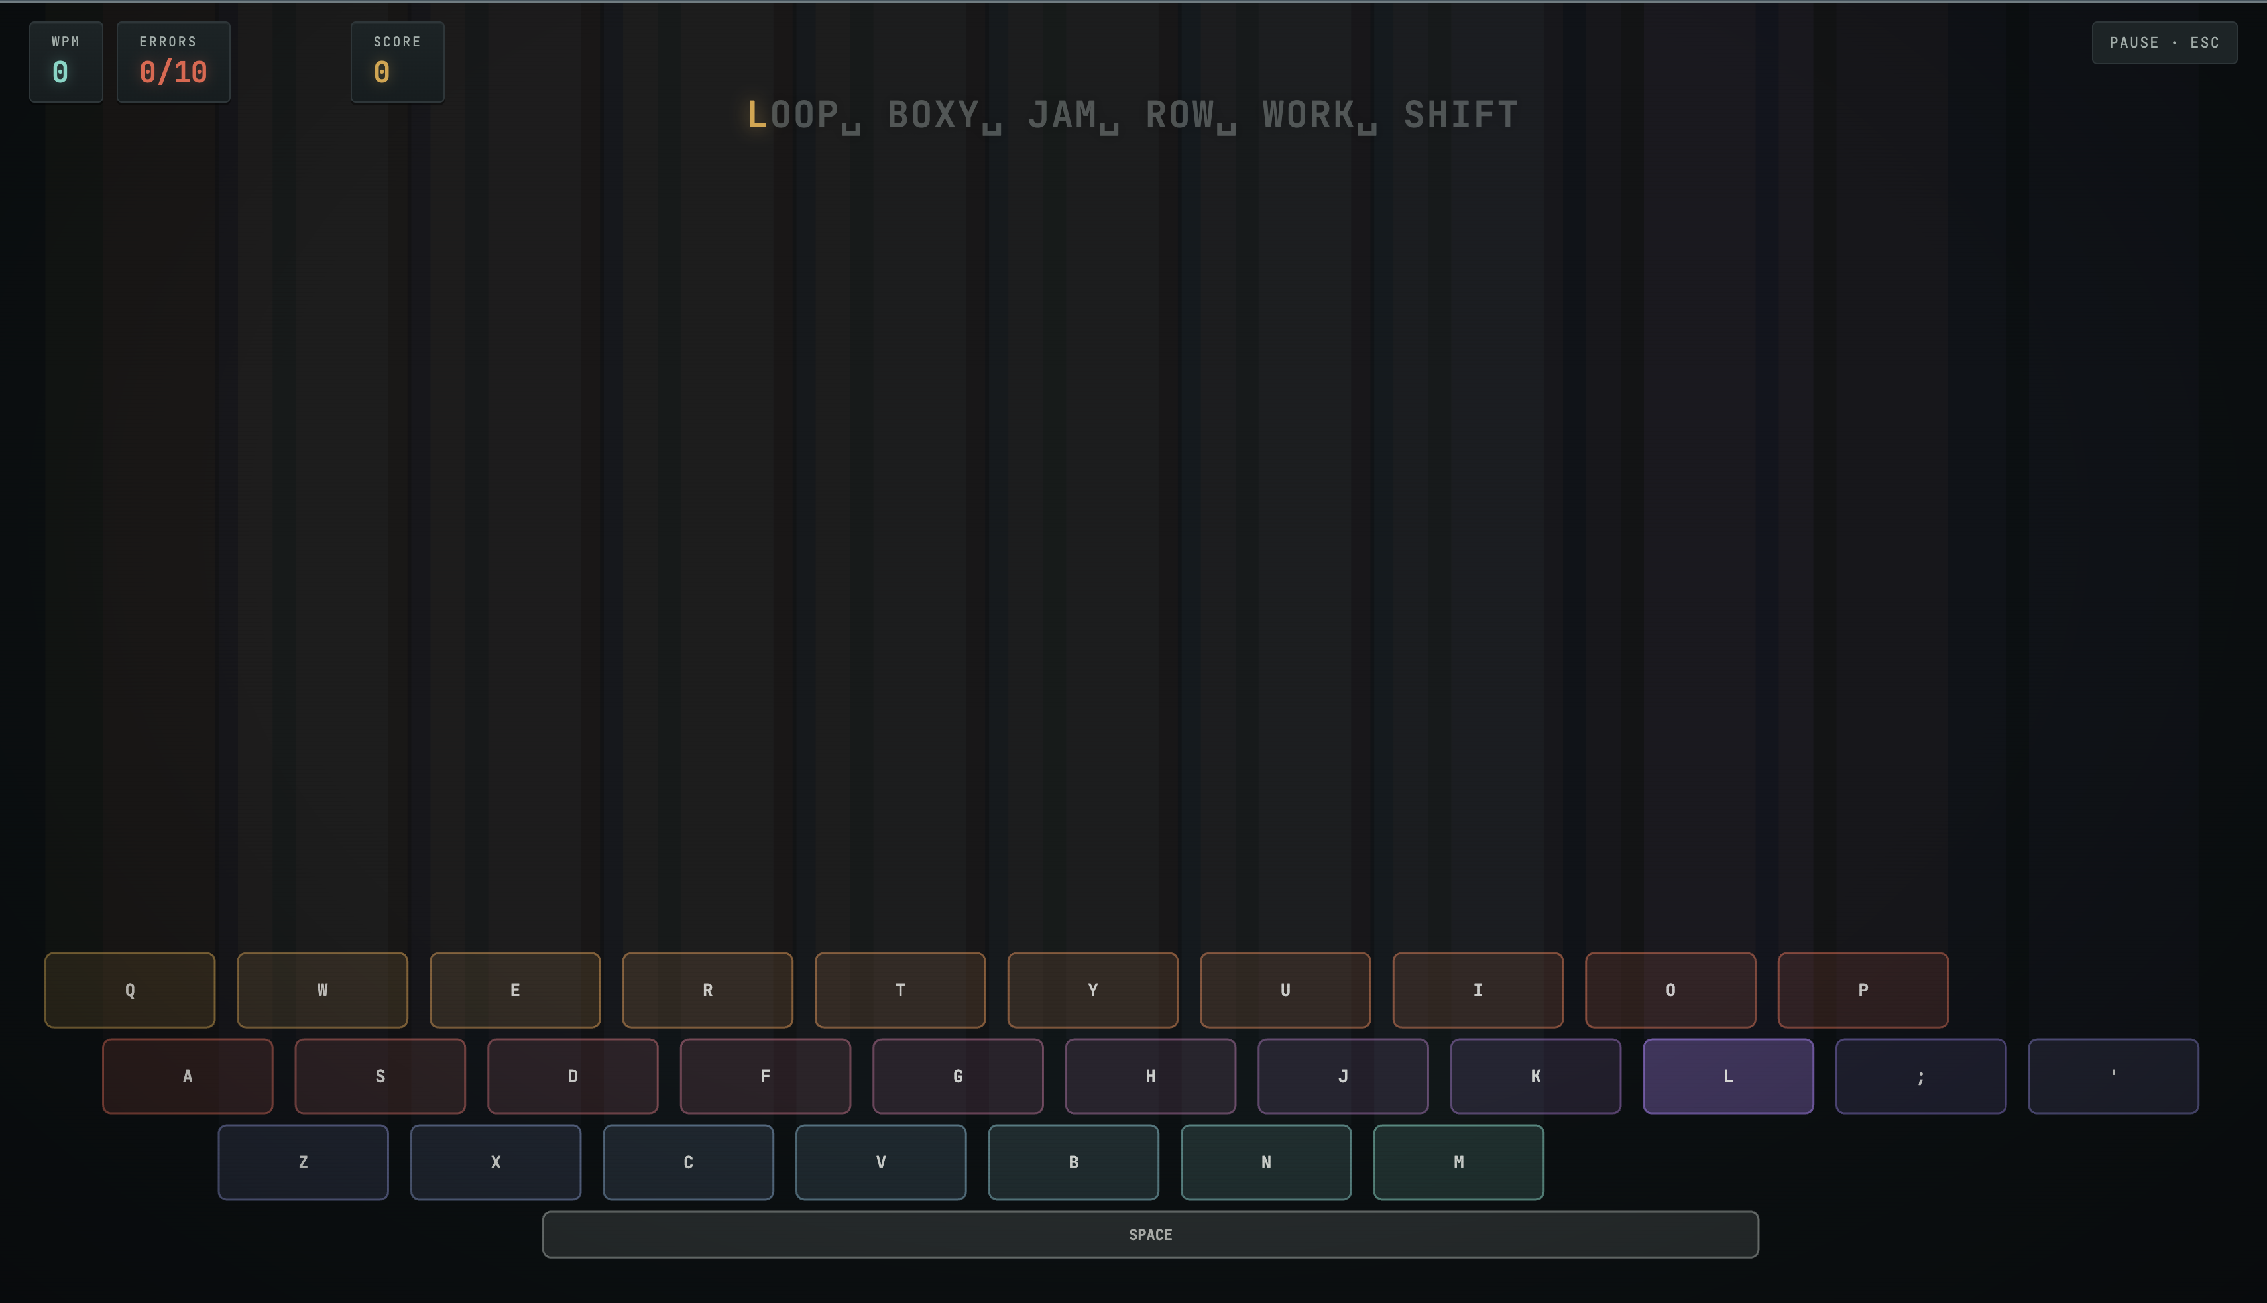2267x1303 pixels.
Task: Click the Q key on the keyboard
Action: [x=130, y=990]
